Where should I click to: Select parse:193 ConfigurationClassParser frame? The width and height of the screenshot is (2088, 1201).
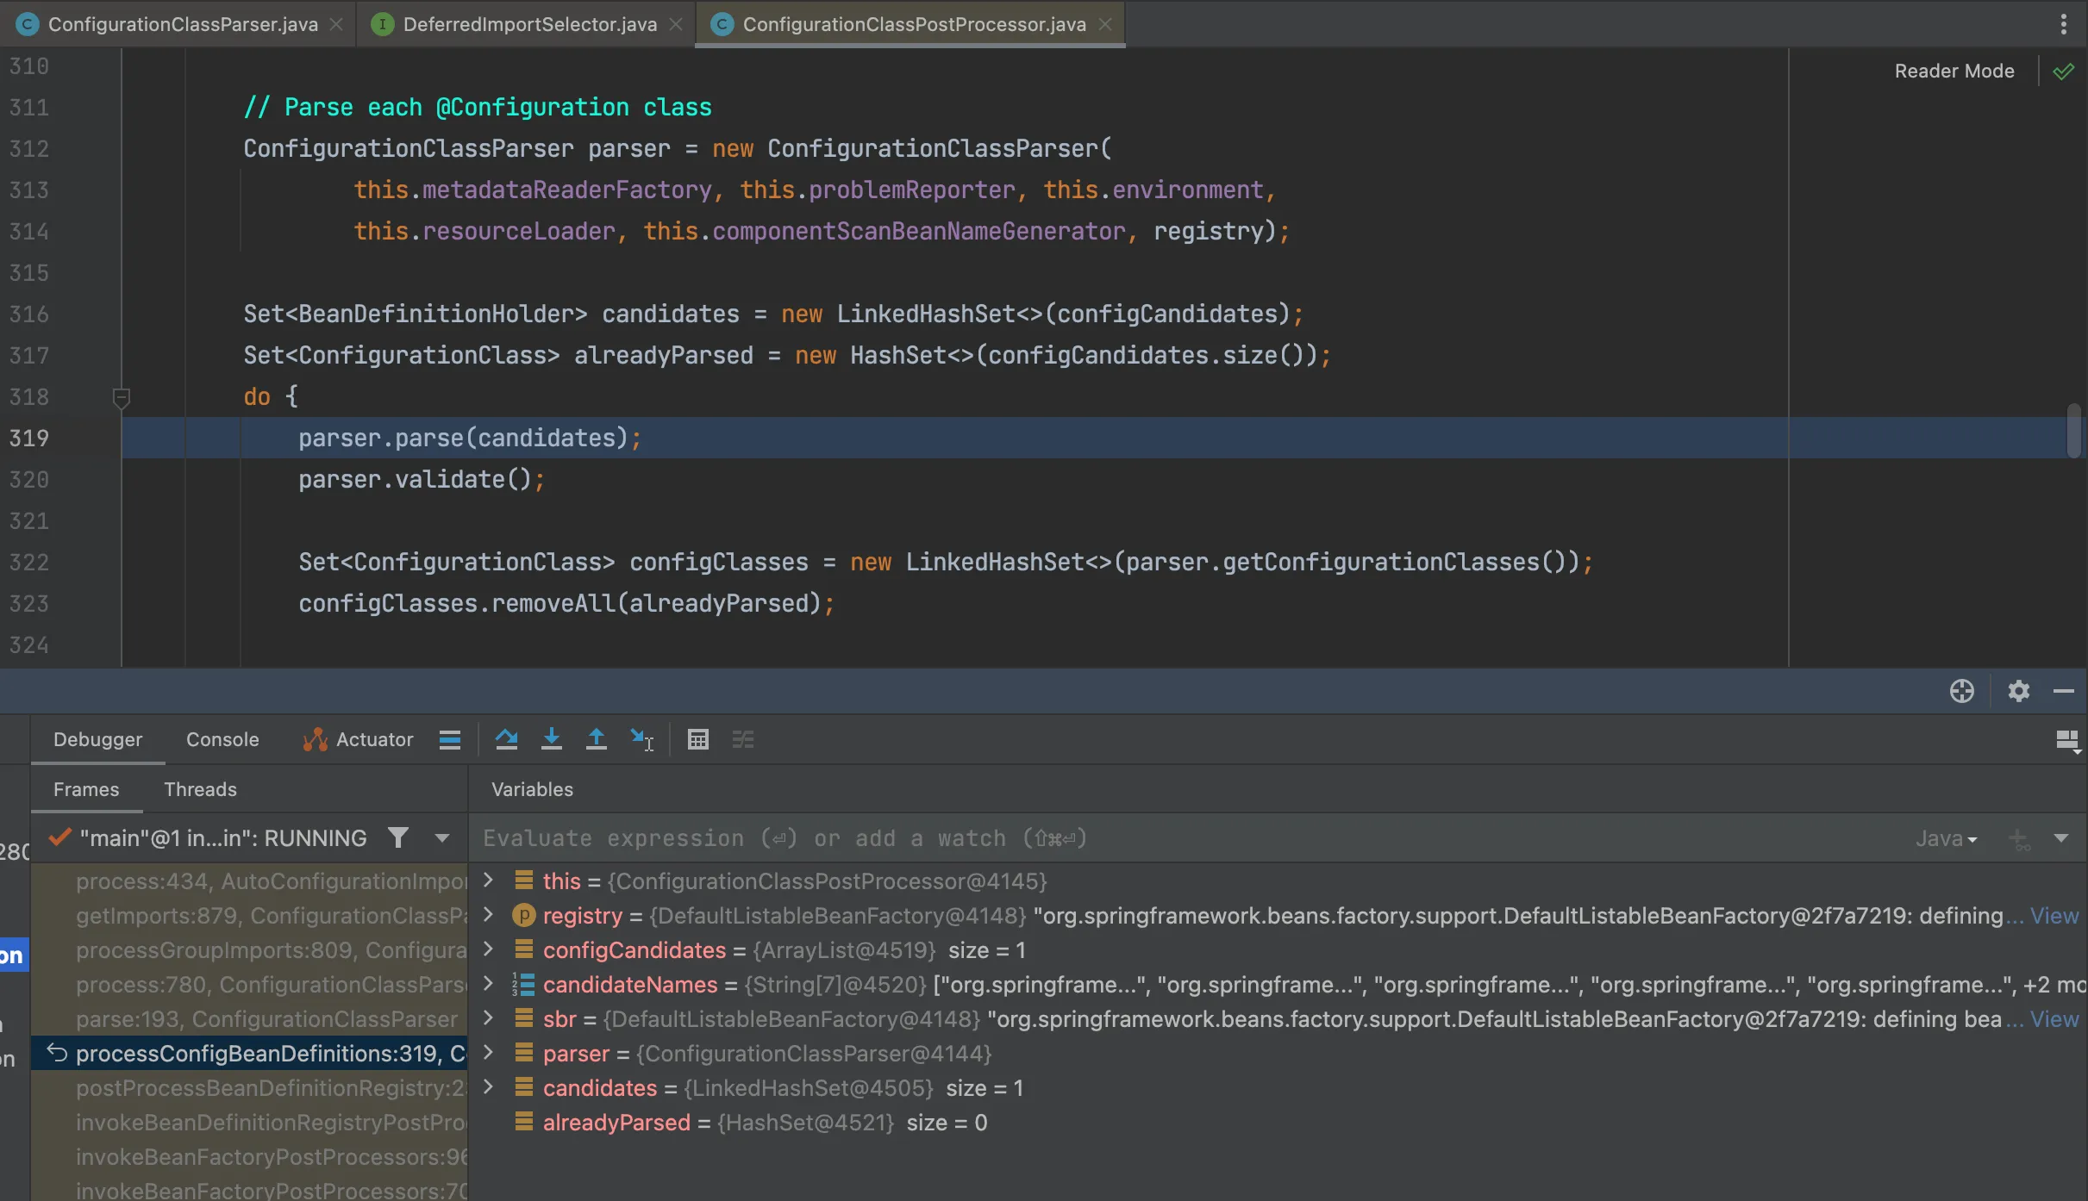(x=266, y=1019)
